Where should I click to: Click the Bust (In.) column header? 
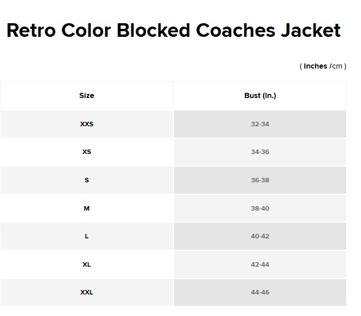pyautogui.click(x=260, y=96)
